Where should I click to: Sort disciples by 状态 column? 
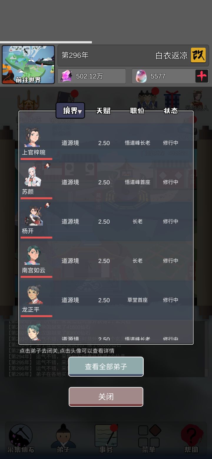171,111
